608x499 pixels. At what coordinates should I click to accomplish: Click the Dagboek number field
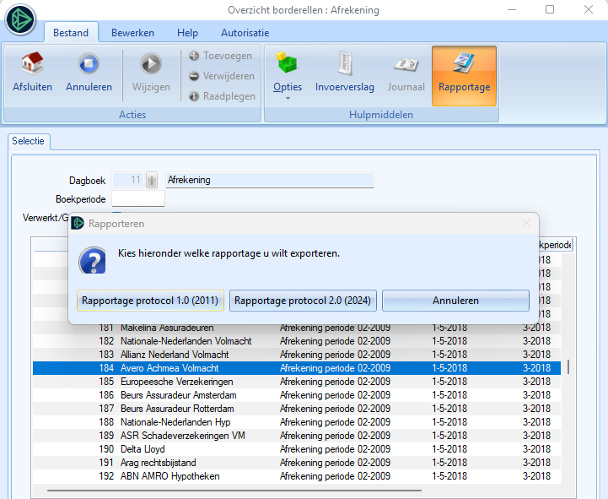tap(128, 180)
